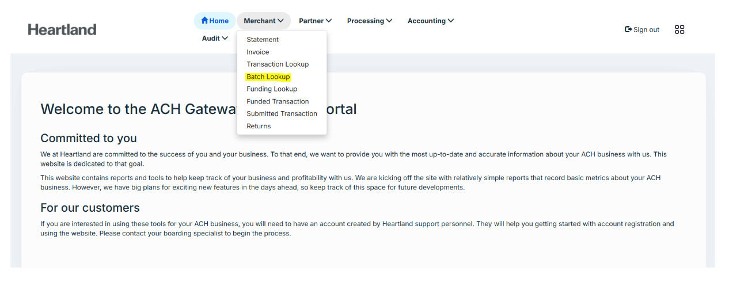Open the grid apps icon
This screenshot has width=729, height=282.
pyautogui.click(x=679, y=29)
